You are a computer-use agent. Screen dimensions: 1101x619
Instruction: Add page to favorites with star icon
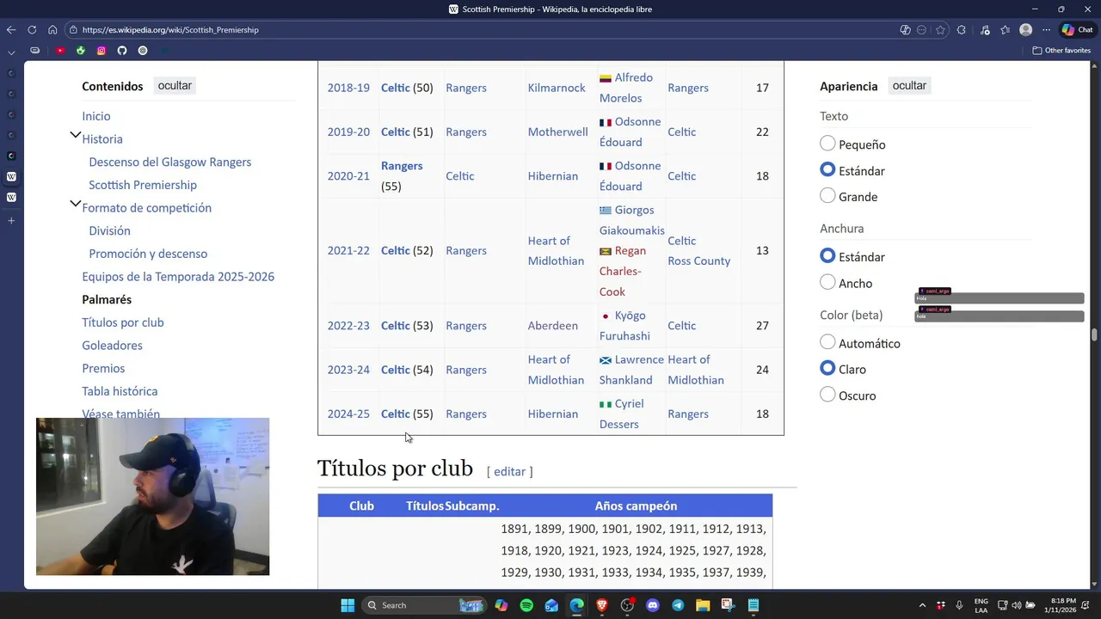[x=940, y=30]
